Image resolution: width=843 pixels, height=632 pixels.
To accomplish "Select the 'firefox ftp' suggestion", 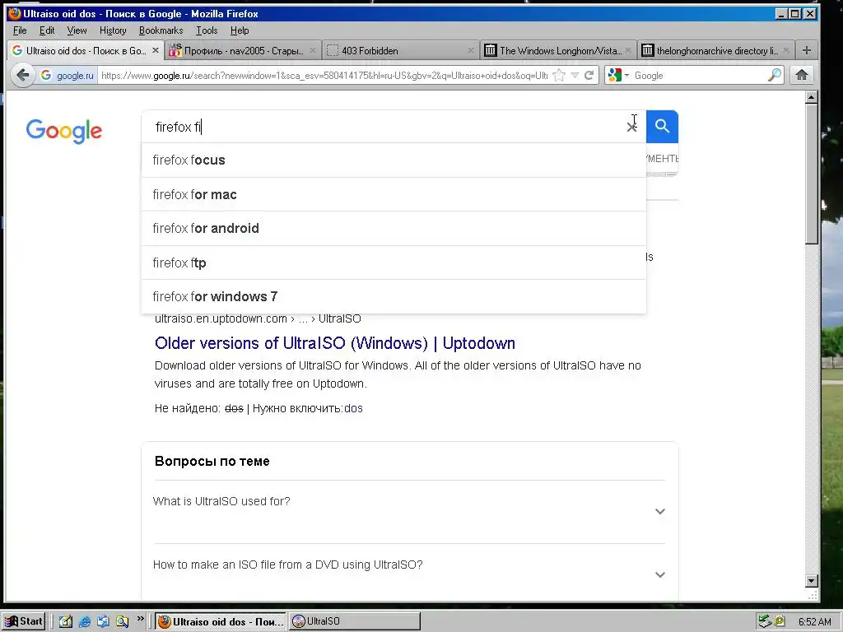I will 394,263.
